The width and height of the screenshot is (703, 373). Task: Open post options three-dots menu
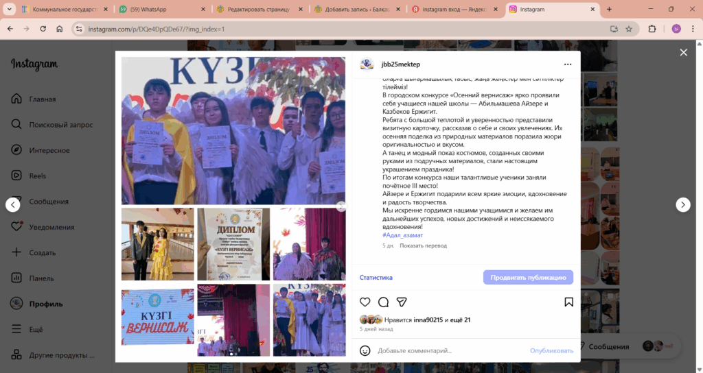click(568, 64)
